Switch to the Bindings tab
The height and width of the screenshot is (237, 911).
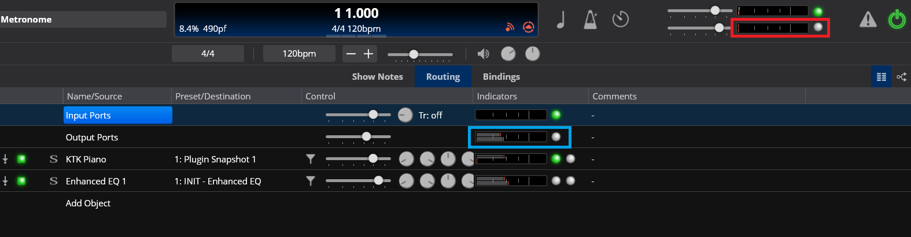coord(501,77)
